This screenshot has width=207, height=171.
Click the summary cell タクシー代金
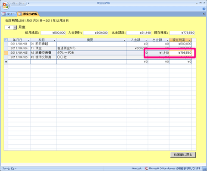click(91, 53)
